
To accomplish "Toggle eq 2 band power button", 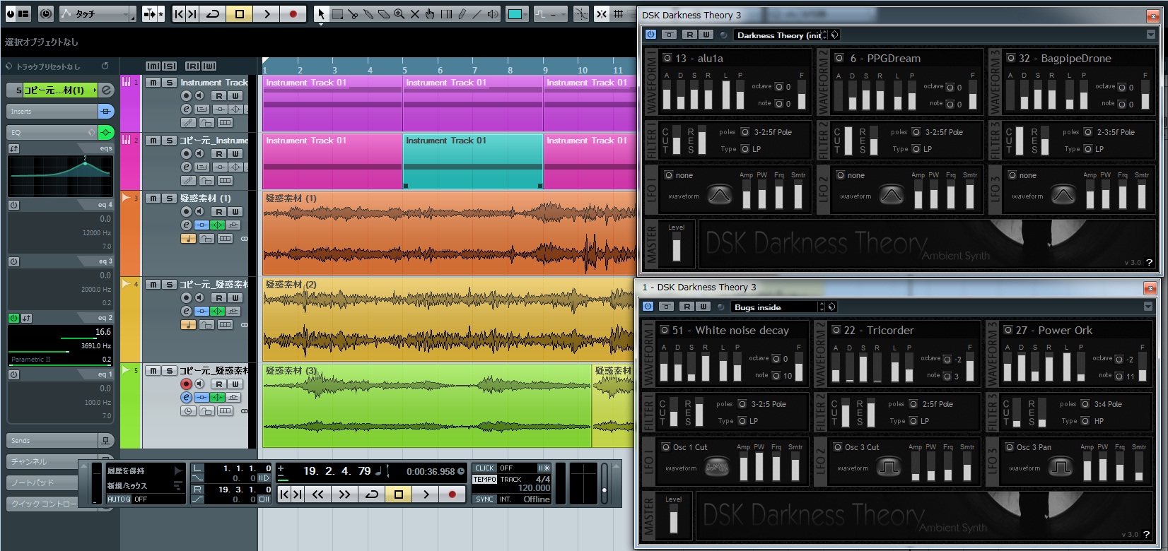I will [x=13, y=318].
